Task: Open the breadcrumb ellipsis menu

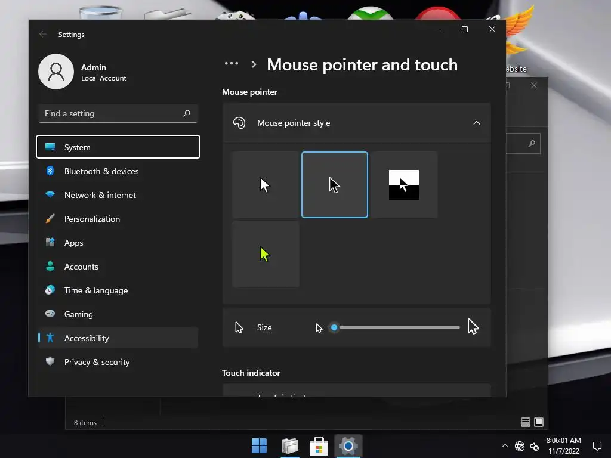Action: [x=232, y=63]
